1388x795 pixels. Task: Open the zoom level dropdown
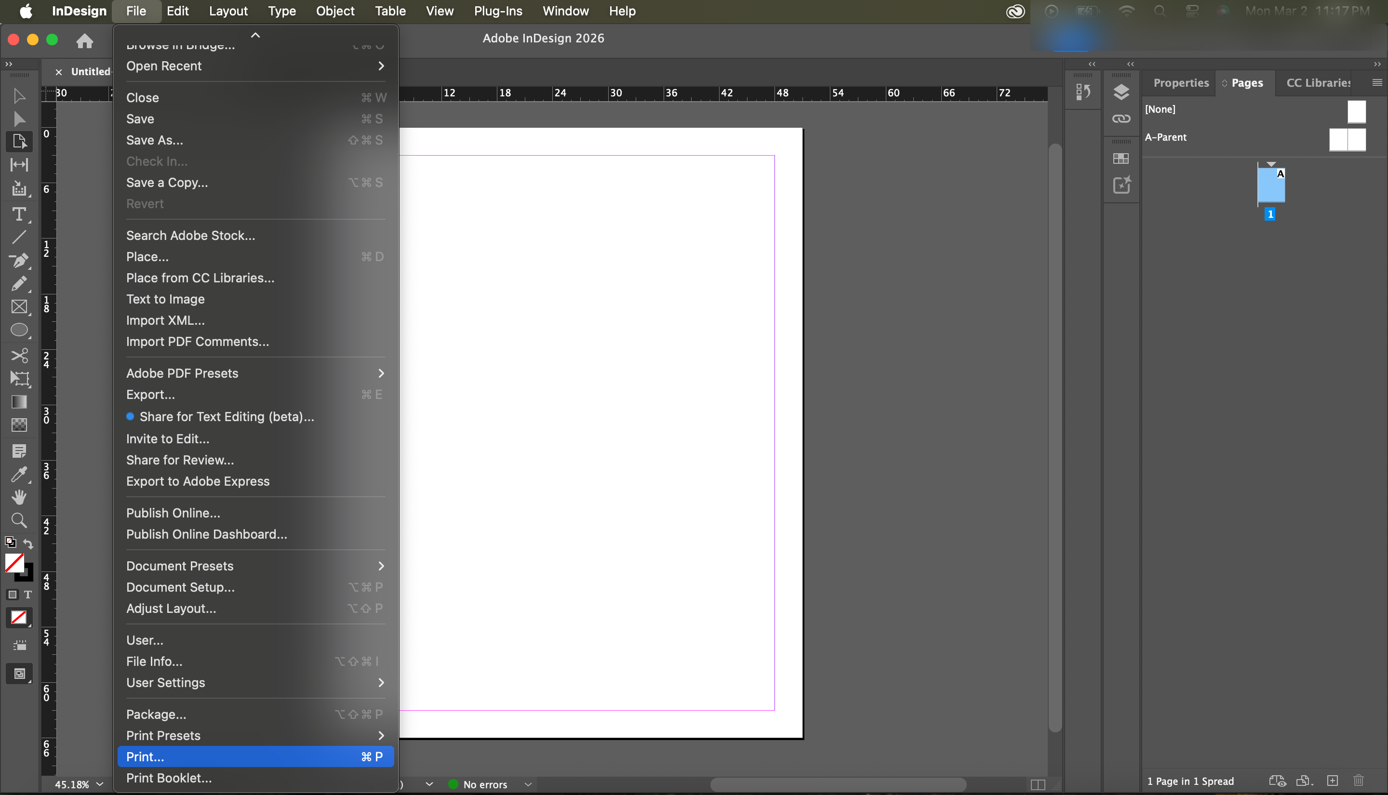click(x=100, y=784)
